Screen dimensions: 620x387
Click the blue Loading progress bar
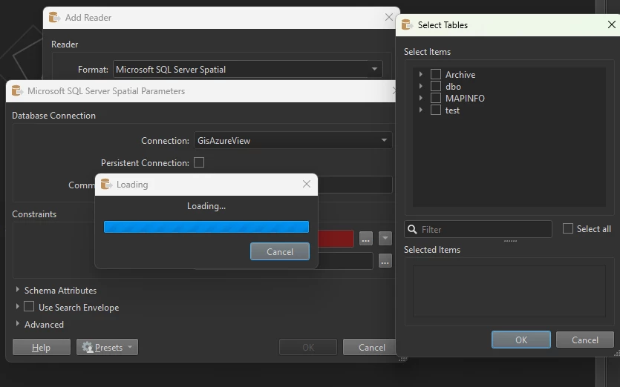[206, 227]
